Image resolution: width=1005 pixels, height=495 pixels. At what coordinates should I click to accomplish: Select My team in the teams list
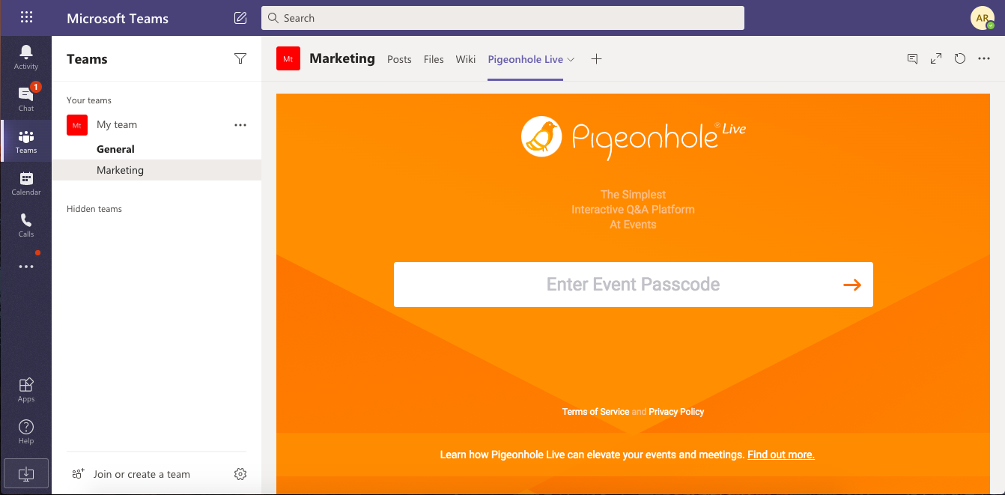click(117, 125)
